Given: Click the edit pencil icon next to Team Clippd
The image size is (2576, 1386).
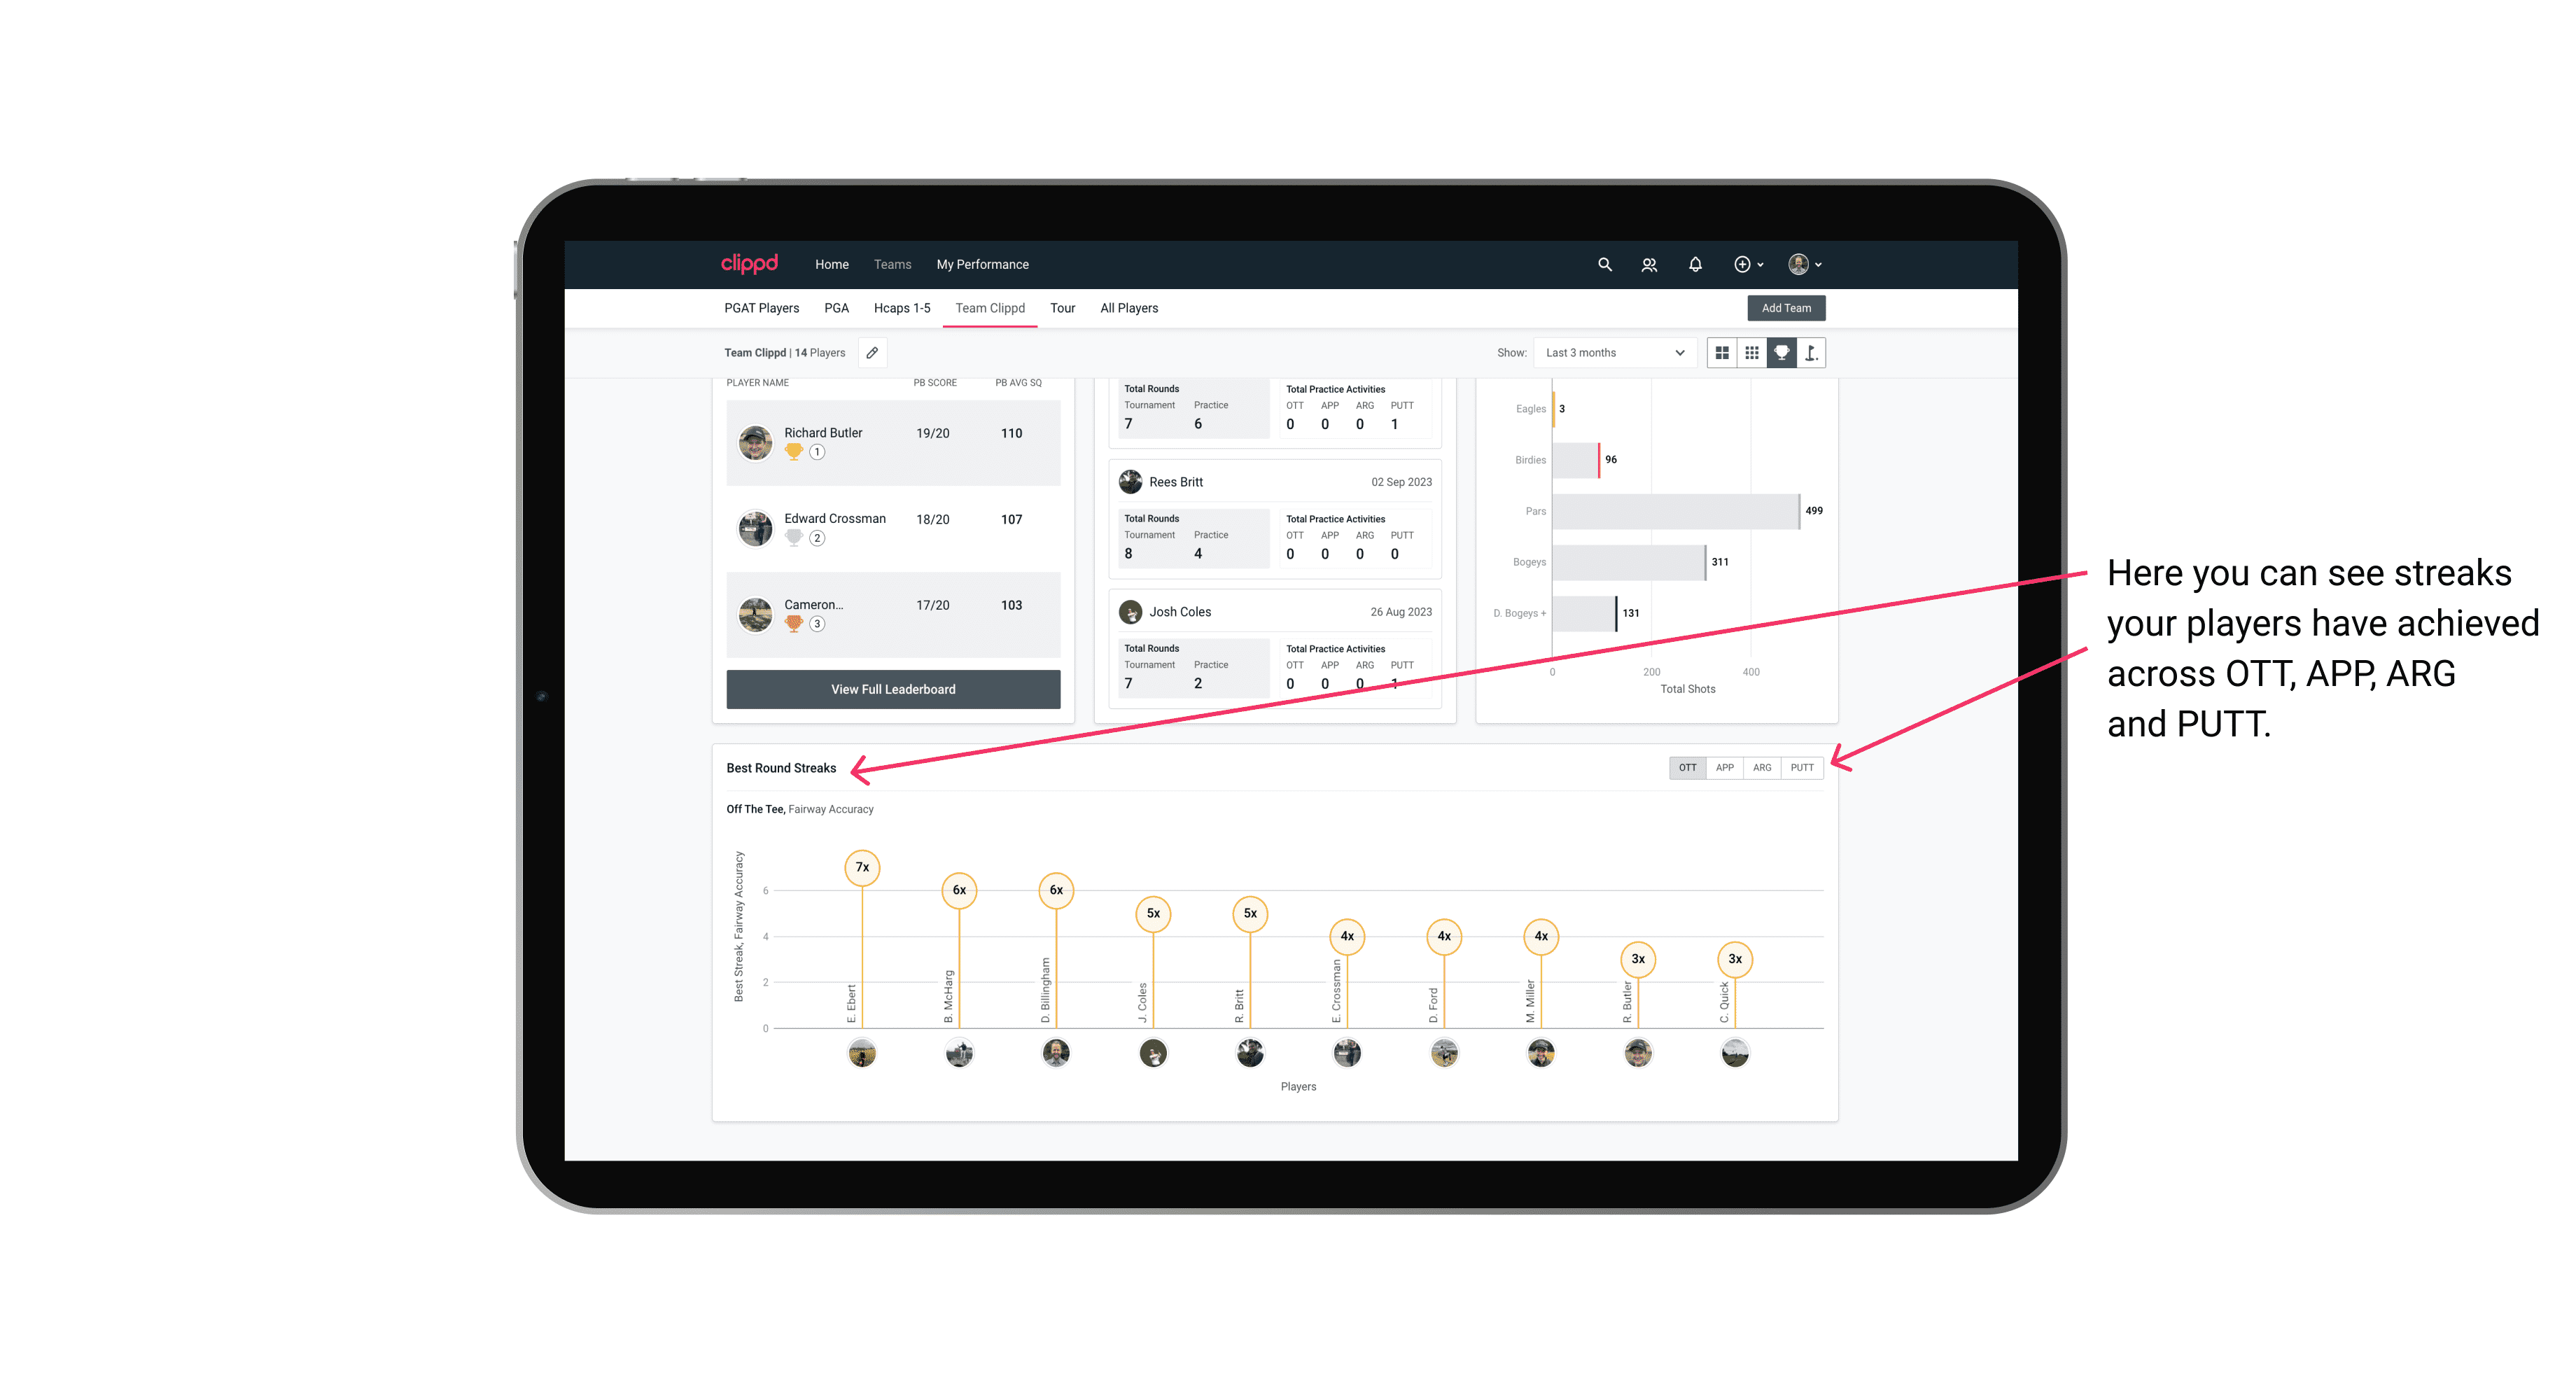Looking at the screenshot, I should [875, 353].
